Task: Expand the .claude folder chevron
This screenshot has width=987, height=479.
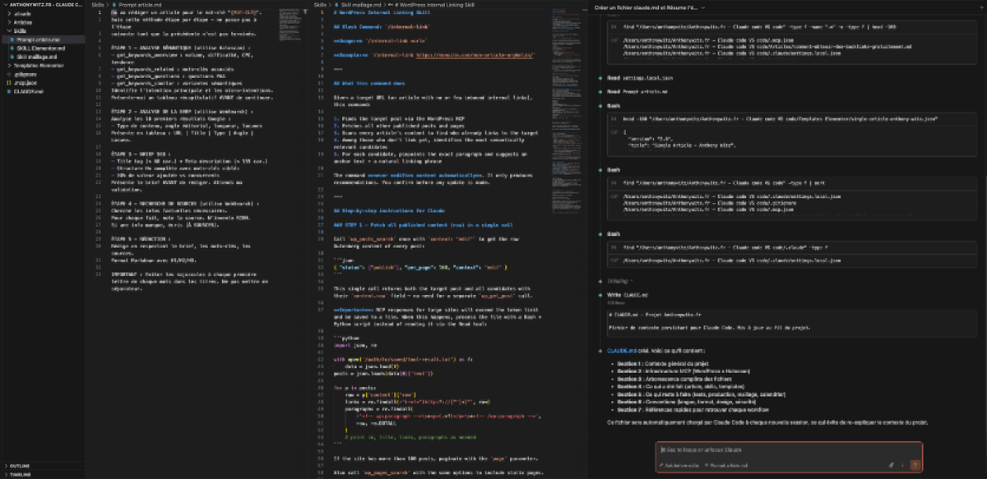Action: pos(8,13)
